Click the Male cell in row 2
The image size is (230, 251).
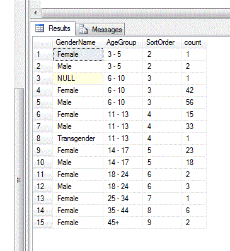coord(78,66)
